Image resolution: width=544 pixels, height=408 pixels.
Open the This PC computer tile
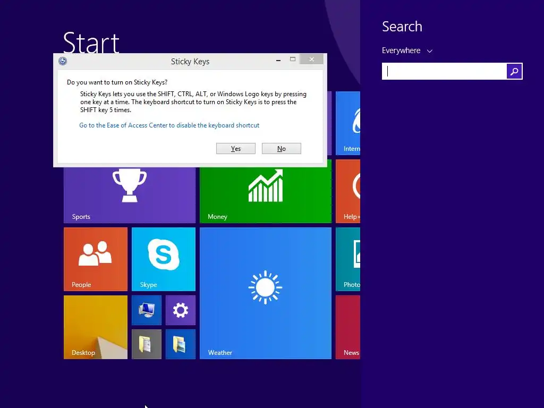point(147,310)
